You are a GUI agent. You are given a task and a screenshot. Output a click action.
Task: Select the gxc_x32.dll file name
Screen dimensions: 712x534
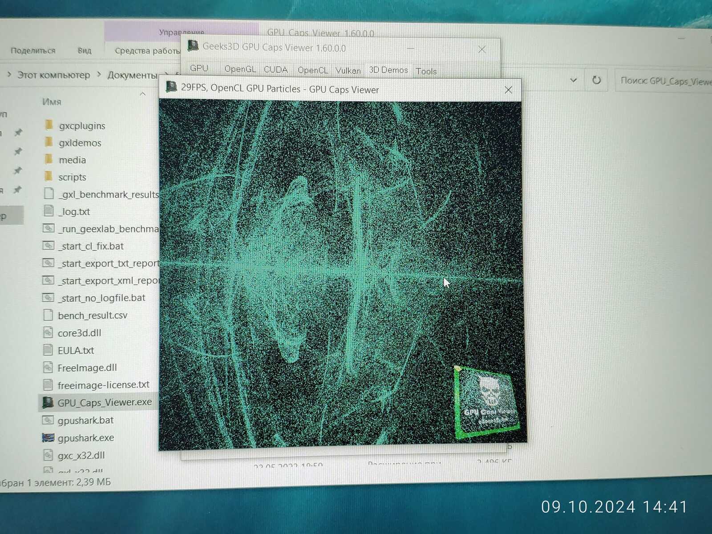pyautogui.click(x=81, y=455)
